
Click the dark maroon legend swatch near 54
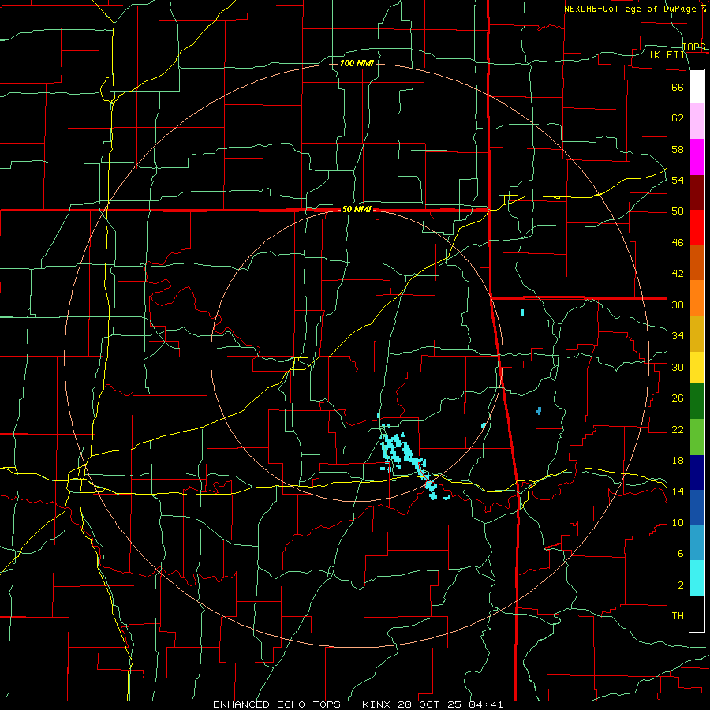697,192
